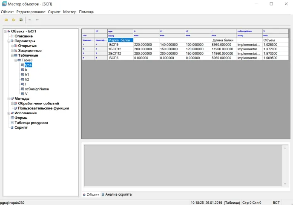Click the Redo arrow in toolbar
293x205 pixels.
(37, 20)
